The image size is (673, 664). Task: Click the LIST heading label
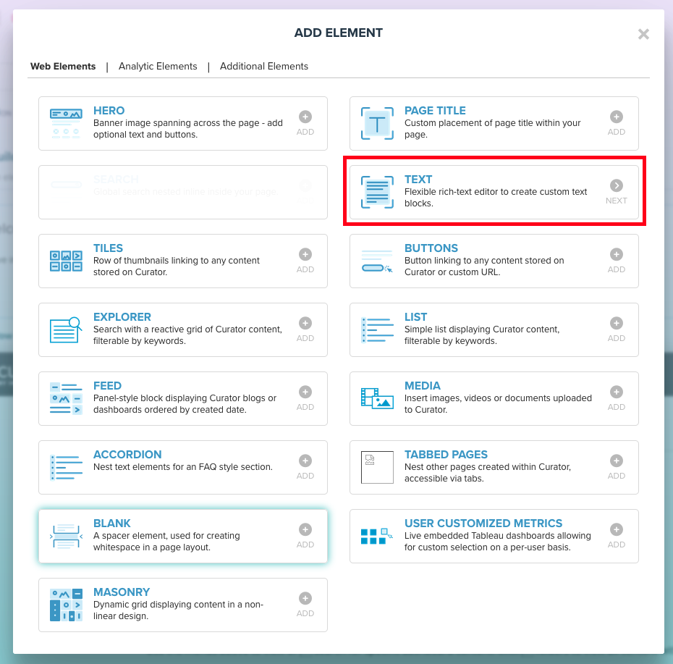tap(415, 316)
